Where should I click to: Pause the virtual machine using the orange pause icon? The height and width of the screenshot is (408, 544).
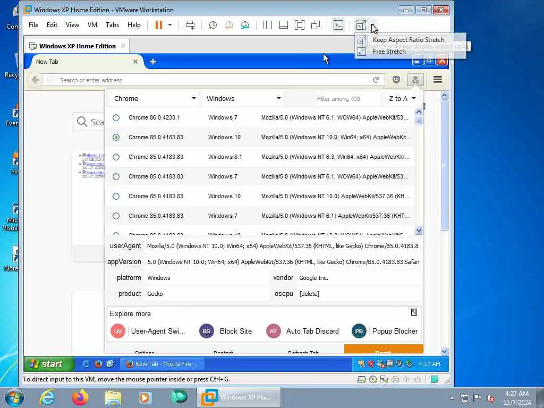[x=158, y=25]
